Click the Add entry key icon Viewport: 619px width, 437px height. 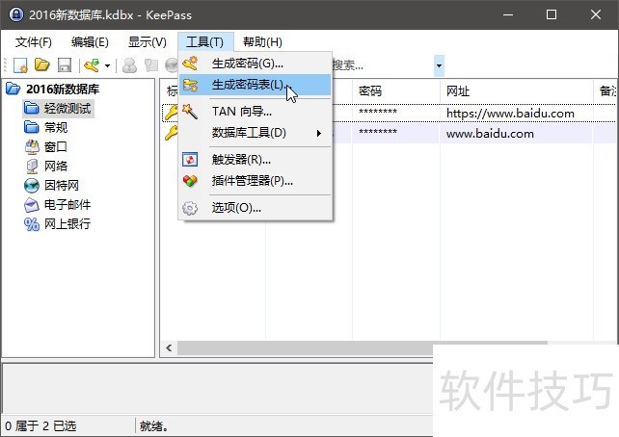coord(92,65)
